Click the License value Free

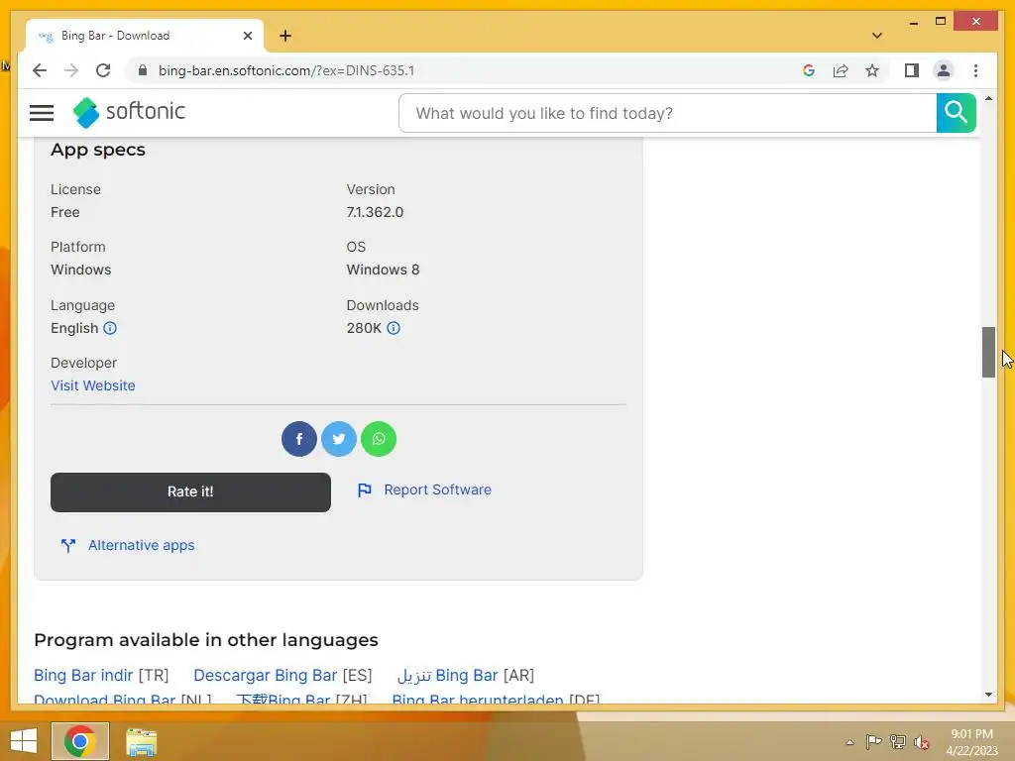pyautogui.click(x=65, y=212)
